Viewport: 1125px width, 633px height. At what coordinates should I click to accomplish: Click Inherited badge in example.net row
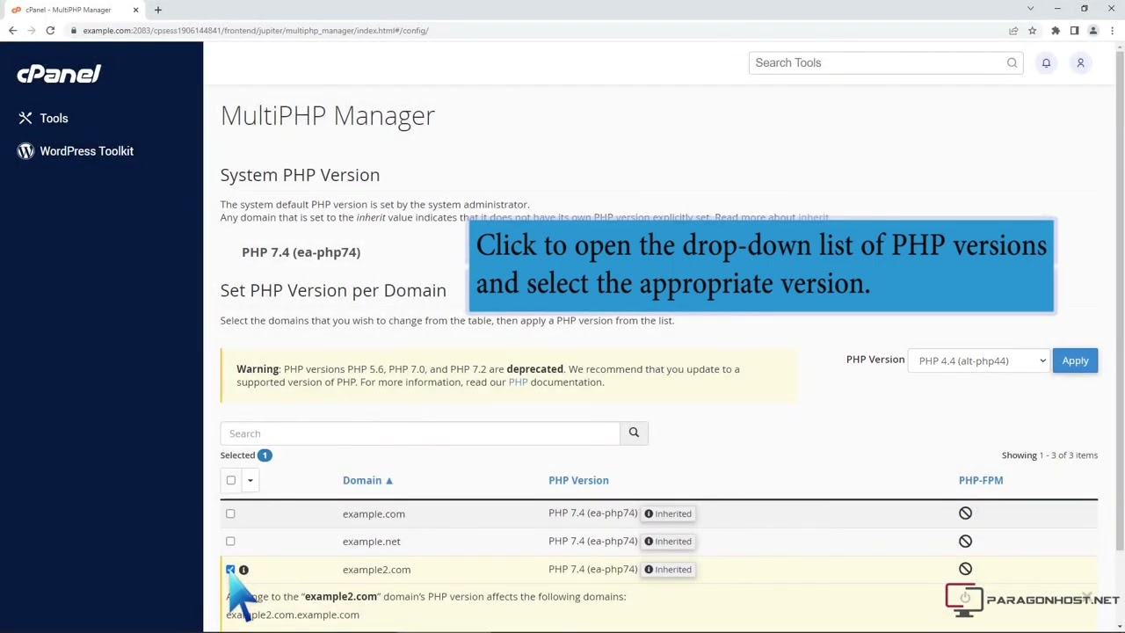point(668,542)
